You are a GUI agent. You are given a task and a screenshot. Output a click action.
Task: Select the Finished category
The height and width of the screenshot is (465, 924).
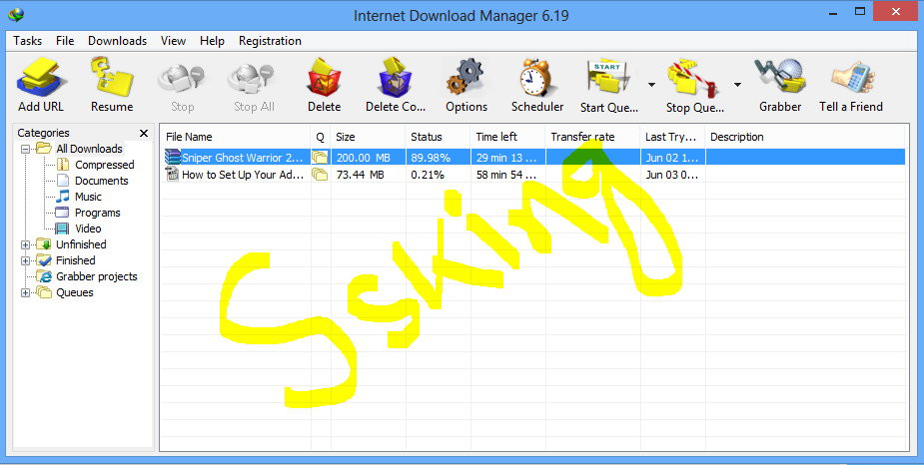tap(76, 260)
